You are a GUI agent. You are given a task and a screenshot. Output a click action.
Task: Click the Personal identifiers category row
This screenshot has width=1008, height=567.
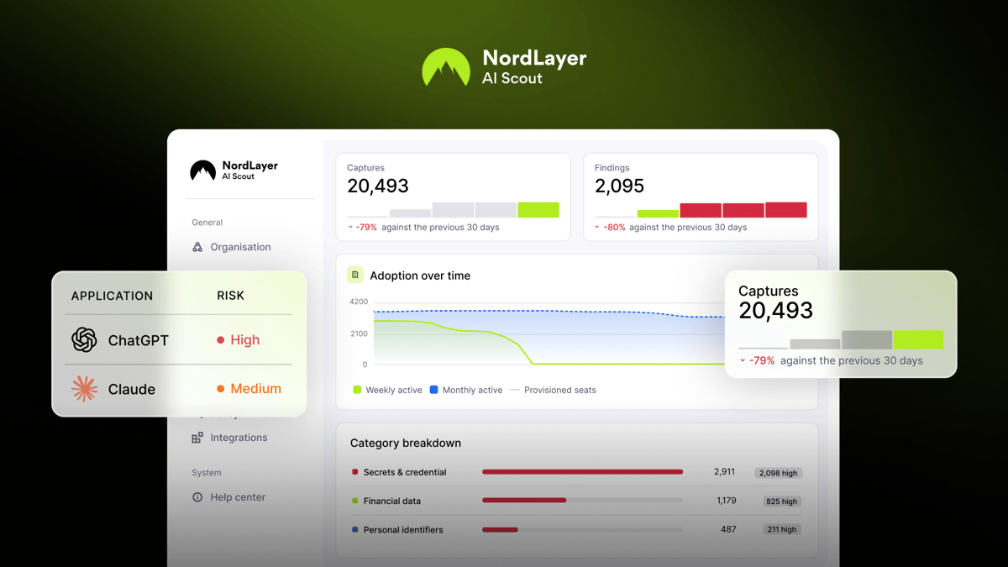coord(576,529)
